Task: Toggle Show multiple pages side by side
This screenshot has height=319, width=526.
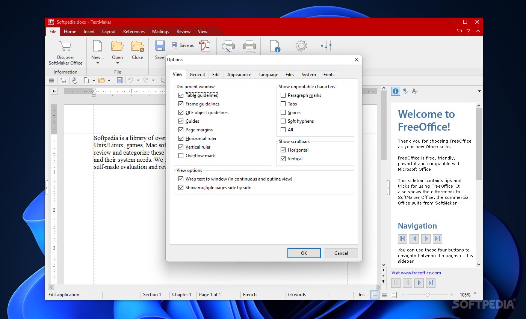Action: [181, 188]
